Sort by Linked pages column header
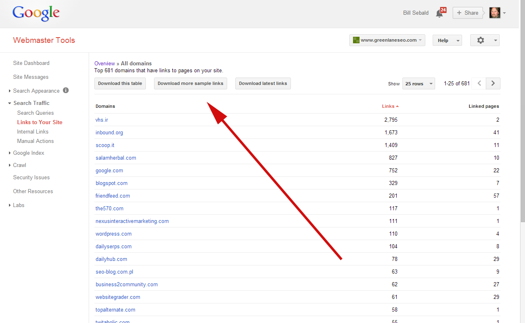This screenshot has width=525, height=323. pyautogui.click(x=484, y=106)
